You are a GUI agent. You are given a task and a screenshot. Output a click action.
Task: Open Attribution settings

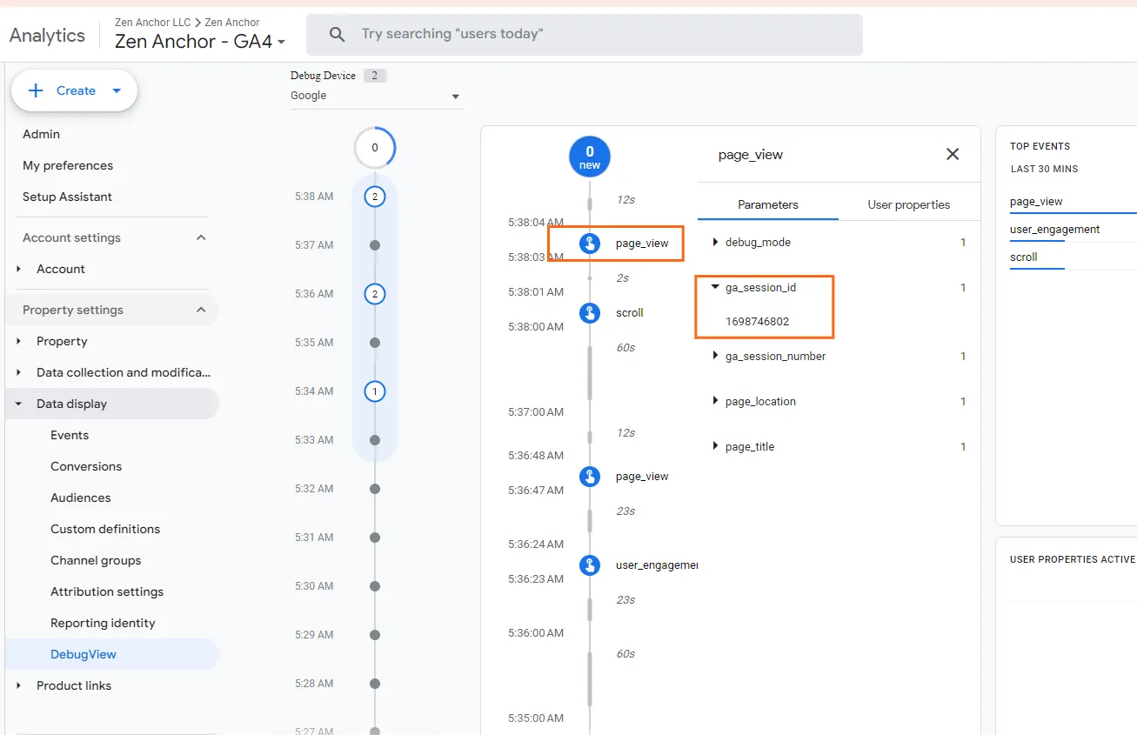click(107, 591)
